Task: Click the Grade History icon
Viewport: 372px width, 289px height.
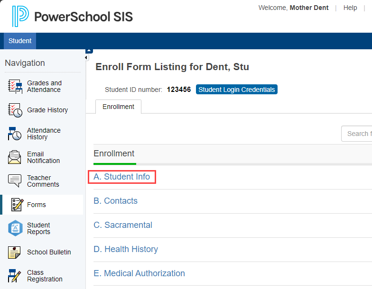Action: point(15,110)
